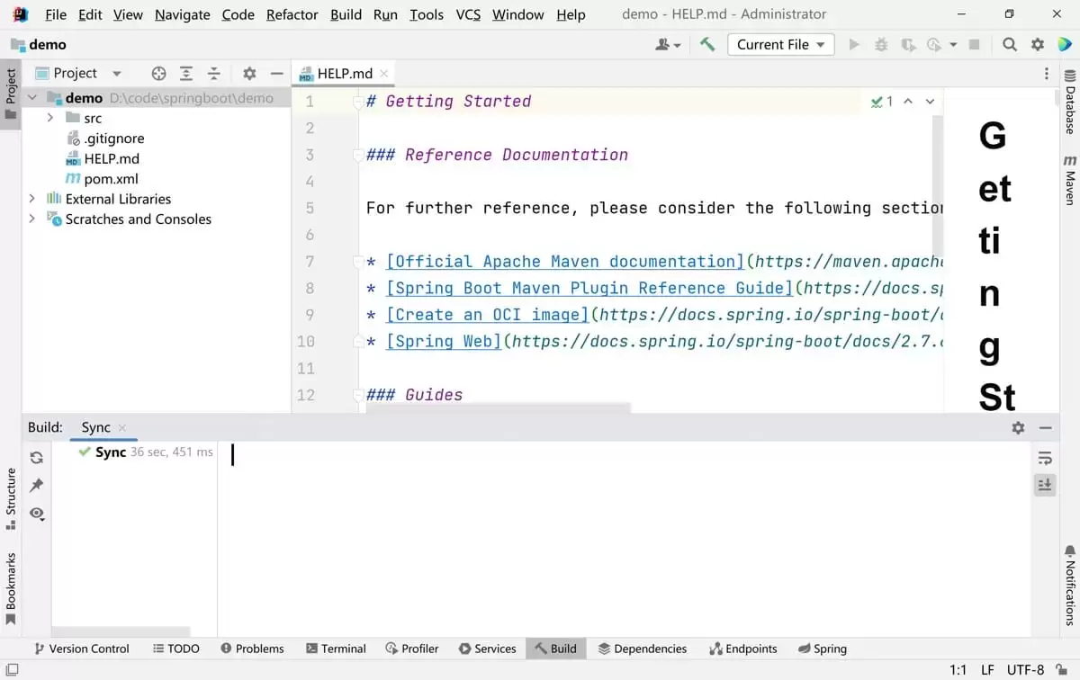Click in the Build output text area
The height and width of the screenshot is (680, 1080).
(x=624, y=540)
